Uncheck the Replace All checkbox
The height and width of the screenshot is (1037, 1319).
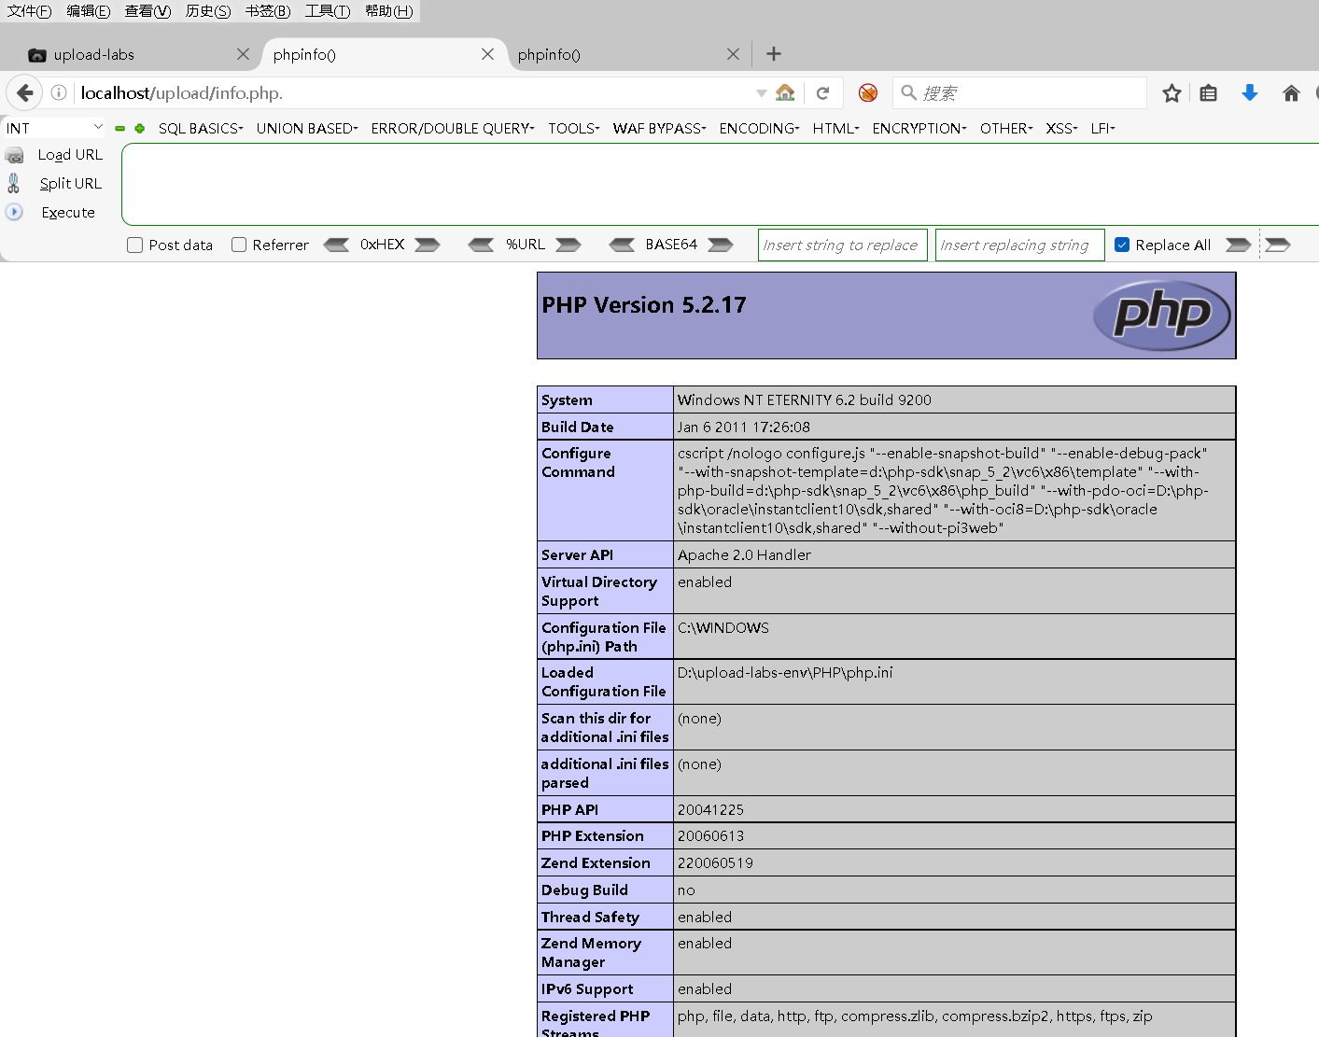tap(1122, 245)
